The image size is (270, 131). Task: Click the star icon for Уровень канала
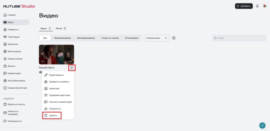5,59
